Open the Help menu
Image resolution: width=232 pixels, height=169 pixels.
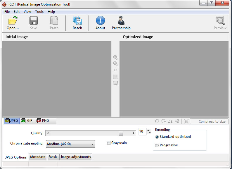coord(51,12)
